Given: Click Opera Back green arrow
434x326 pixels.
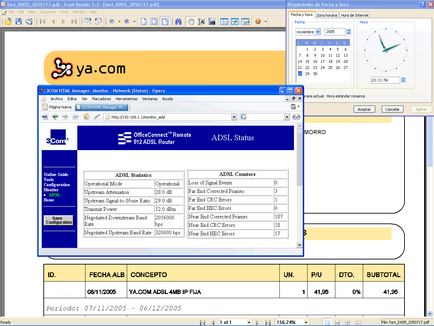Looking at the screenshot, I should tap(55, 117).
